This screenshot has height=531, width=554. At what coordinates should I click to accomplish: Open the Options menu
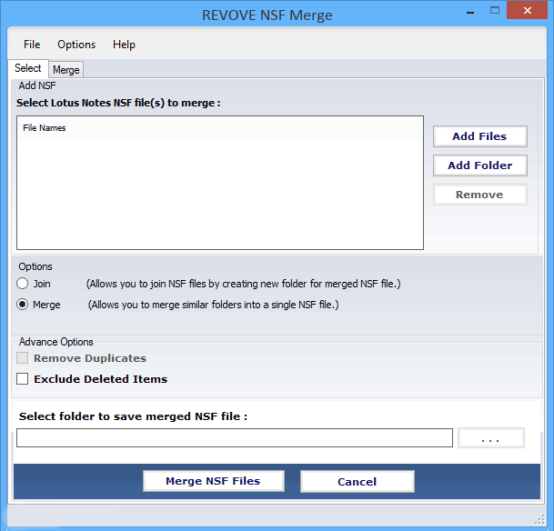tap(76, 45)
